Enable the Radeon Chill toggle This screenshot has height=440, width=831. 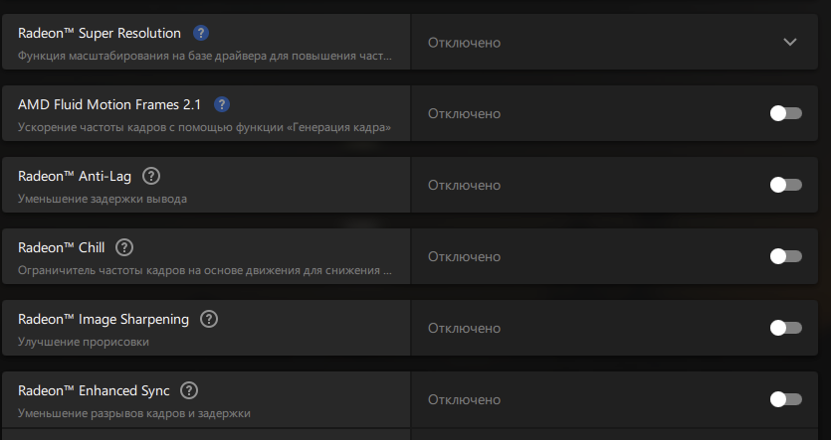coord(786,256)
